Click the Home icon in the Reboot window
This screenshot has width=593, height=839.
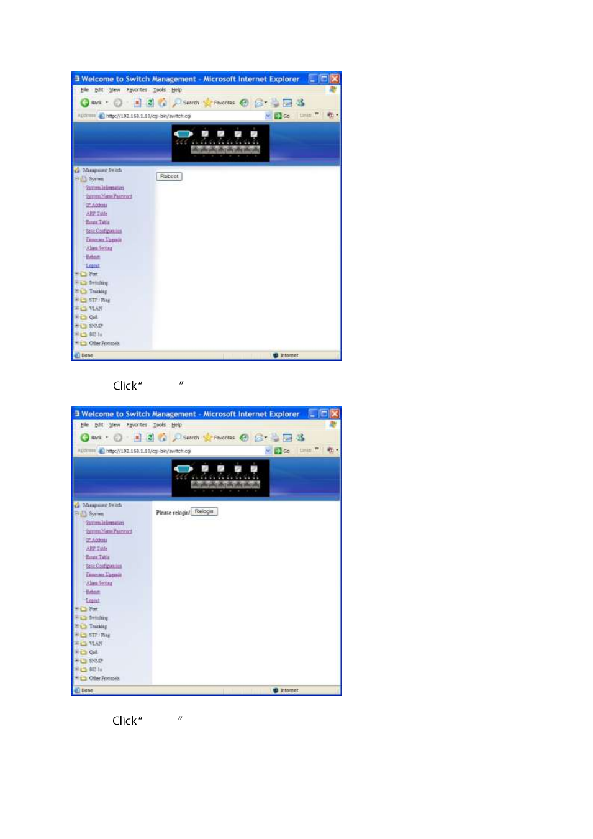point(162,103)
